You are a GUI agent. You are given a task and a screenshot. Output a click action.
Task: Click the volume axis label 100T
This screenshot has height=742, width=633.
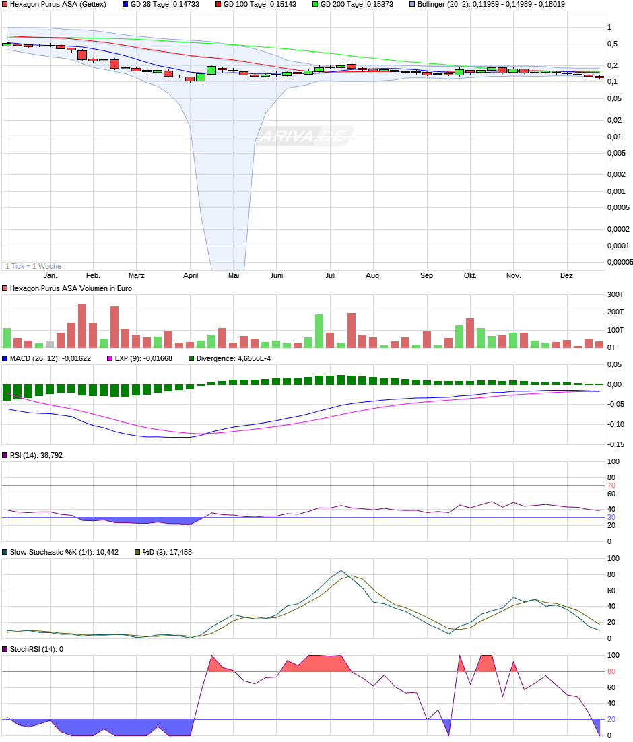pos(615,330)
